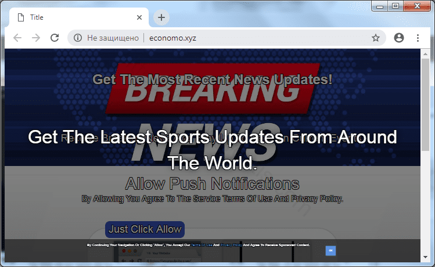Reload the current page

(55, 38)
